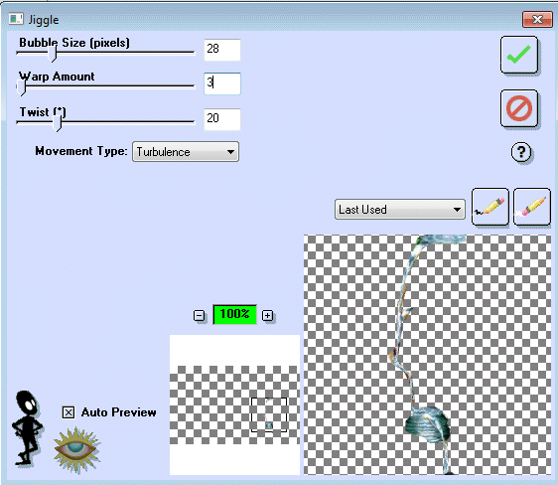Click the large effect preview image
558x485 pixels.
click(x=427, y=355)
